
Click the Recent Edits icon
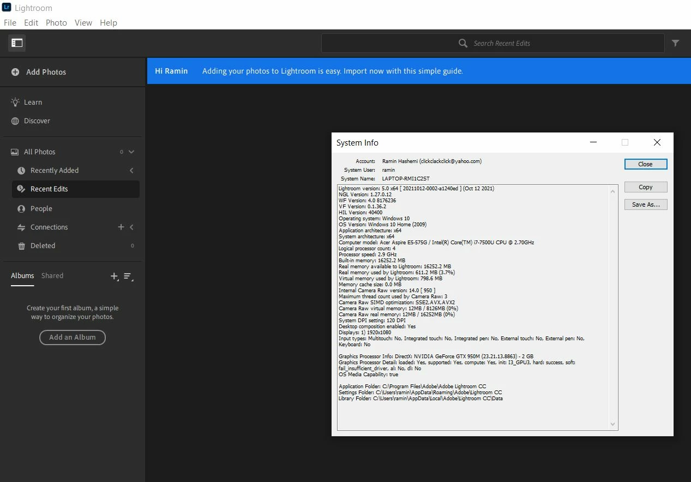(x=21, y=189)
